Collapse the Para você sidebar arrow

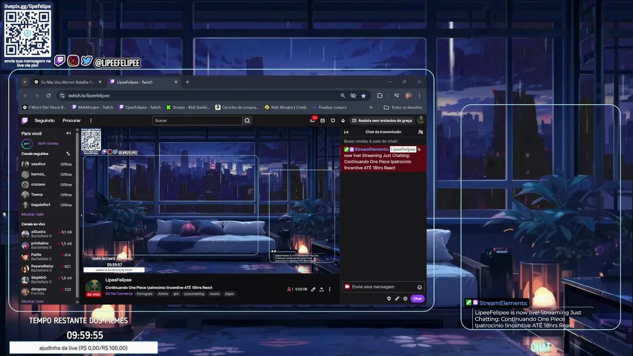point(68,133)
